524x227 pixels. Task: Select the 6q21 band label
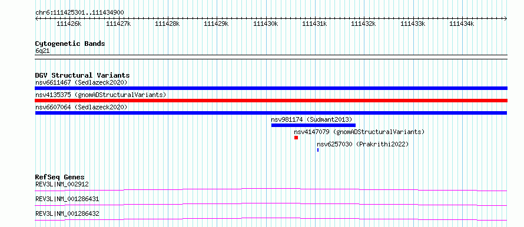[43, 51]
